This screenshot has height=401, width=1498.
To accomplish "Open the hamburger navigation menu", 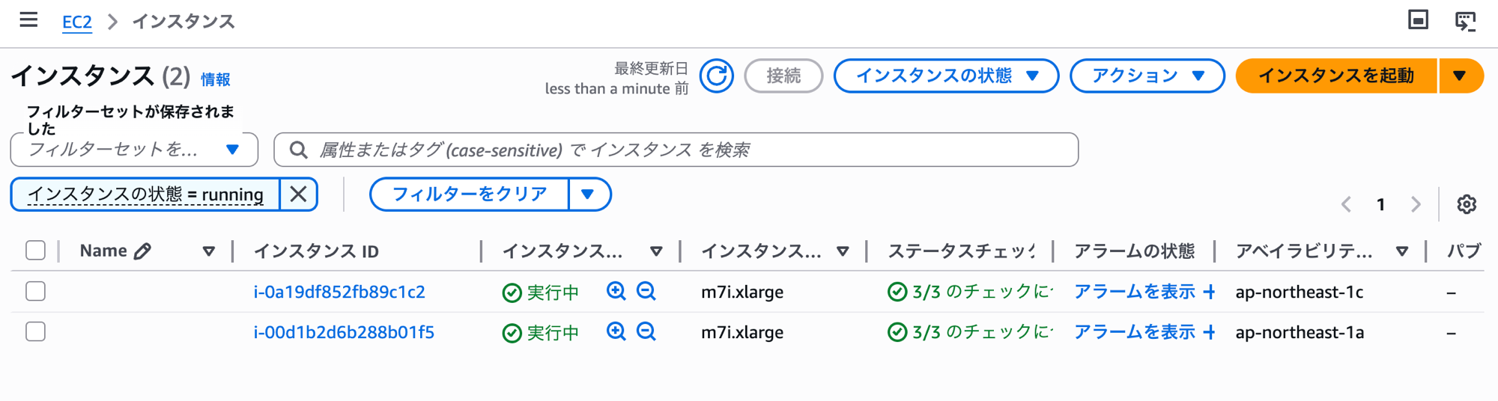I will click(28, 20).
